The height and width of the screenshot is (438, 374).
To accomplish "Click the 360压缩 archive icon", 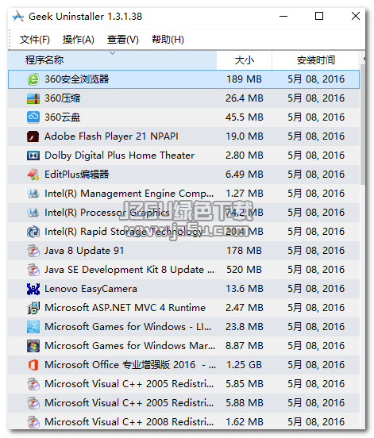I will pos(33,98).
